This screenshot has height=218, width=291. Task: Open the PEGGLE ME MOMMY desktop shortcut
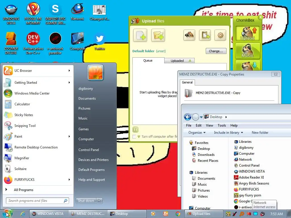point(33,13)
